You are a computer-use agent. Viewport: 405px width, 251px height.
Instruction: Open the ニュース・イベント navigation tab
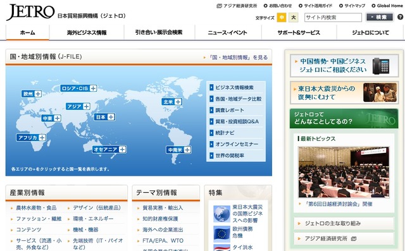(x=227, y=32)
